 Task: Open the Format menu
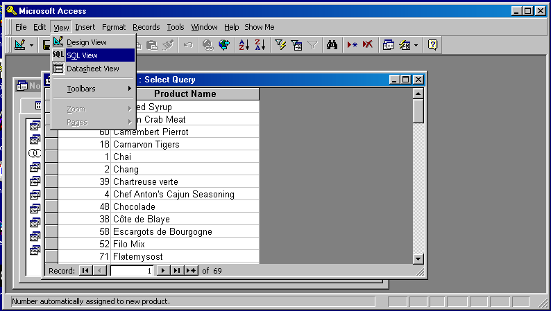tap(114, 27)
